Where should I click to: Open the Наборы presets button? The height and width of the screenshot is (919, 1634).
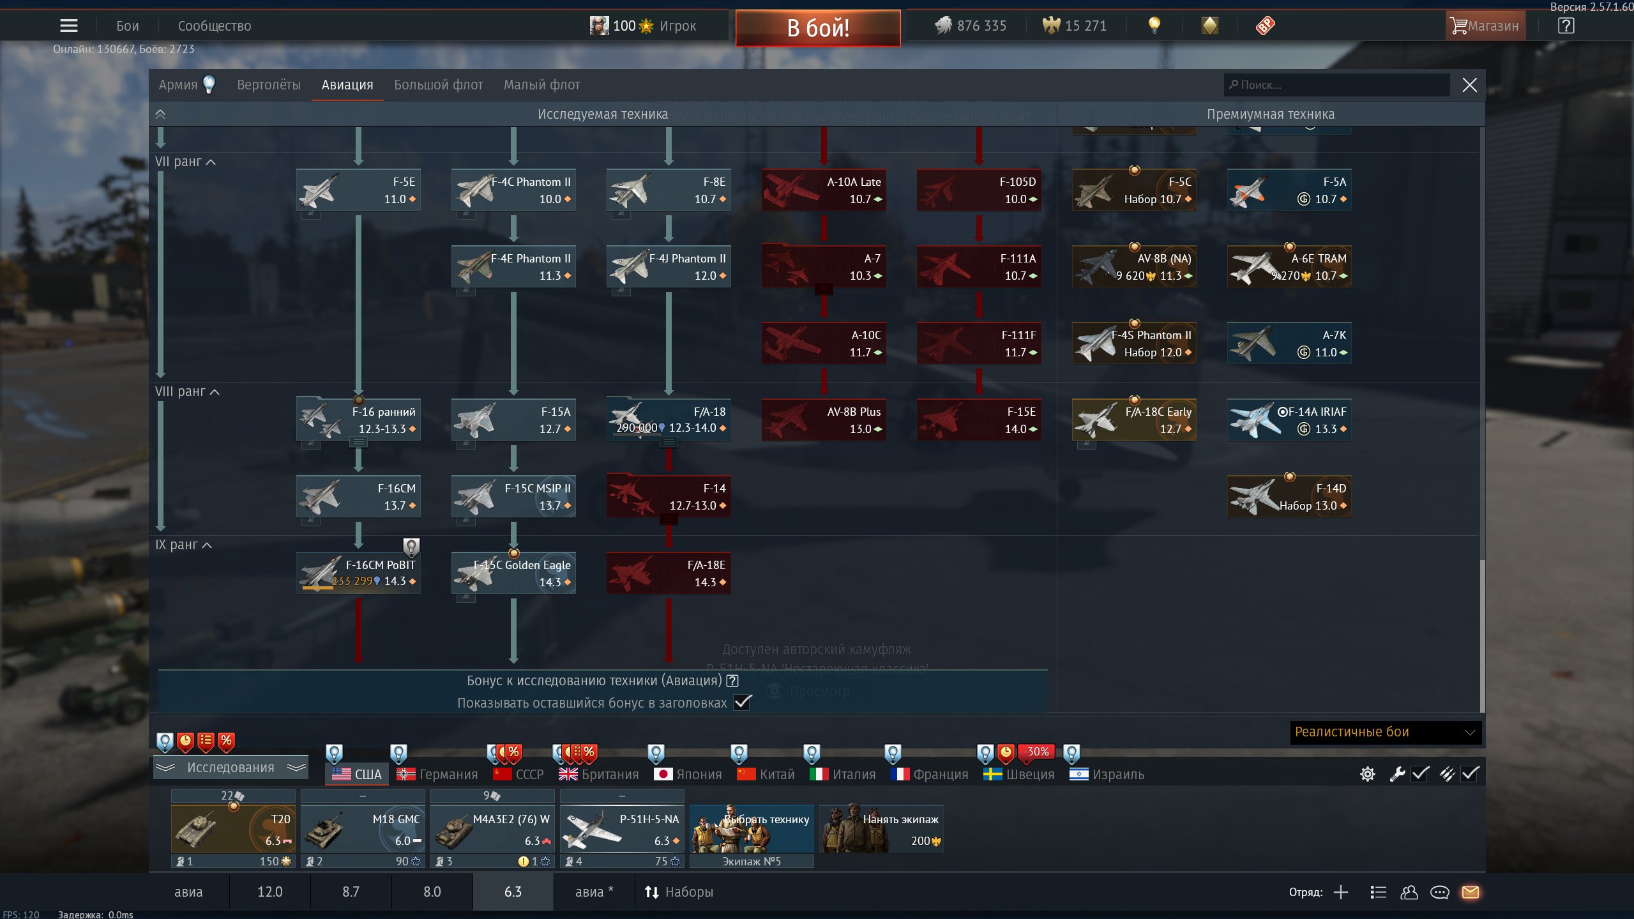(x=679, y=892)
